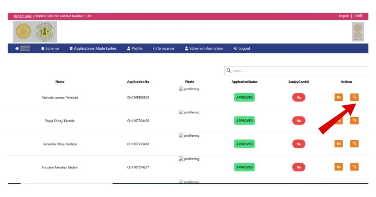Viewport: 376px width, 197px height.
Task: Select name Anusaya Ramshav Gedam
Action: [x=60, y=167]
